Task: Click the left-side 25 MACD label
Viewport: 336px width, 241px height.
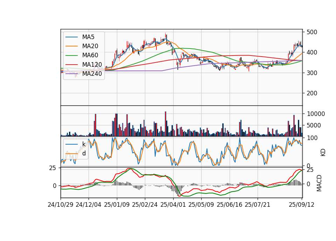Action: coord(52,168)
